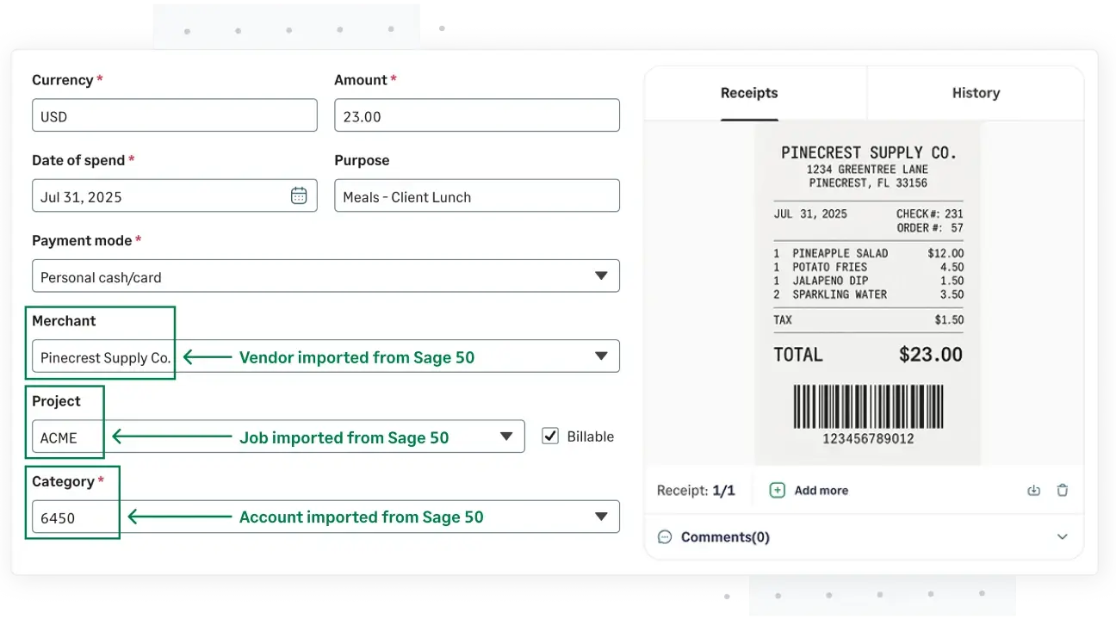Click the plus icon next to Add more
1116x619 pixels.
tap(778, 490)
